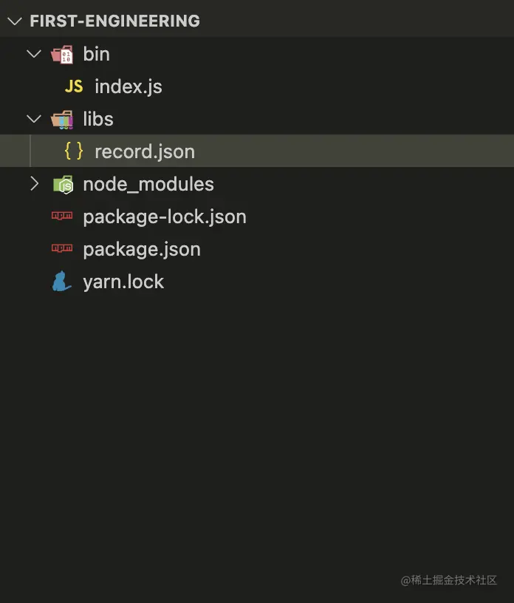Click the npm icon beside package-lock.json
The height and width of the screenshot is (603, 514).
coord(62,215)
